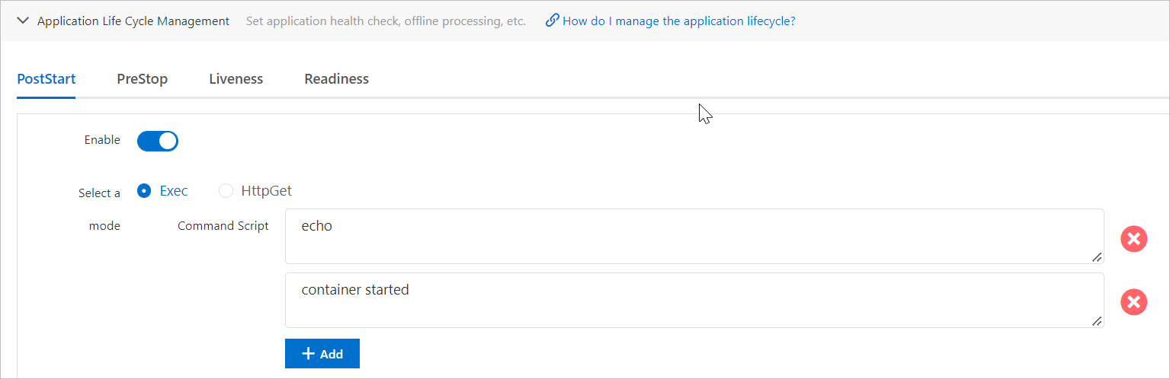Click the Application Life Cycle Management title
1170x379 pixels.
133,21
